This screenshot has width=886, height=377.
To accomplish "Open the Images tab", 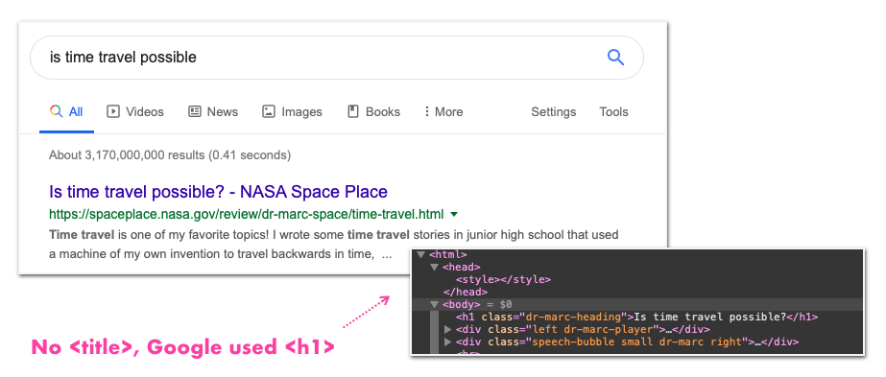I will tap(292, 111).
